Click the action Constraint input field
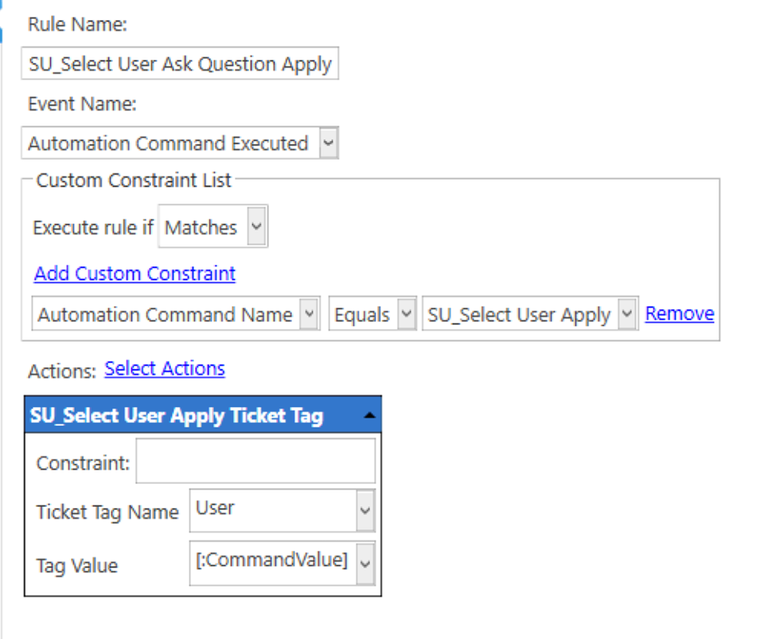 pos(255,461)
